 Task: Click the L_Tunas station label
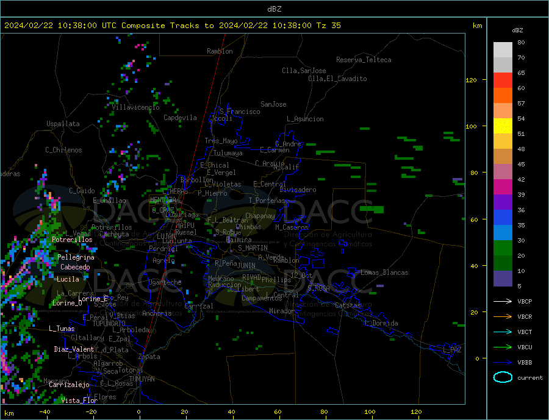(x=62, y=329)
